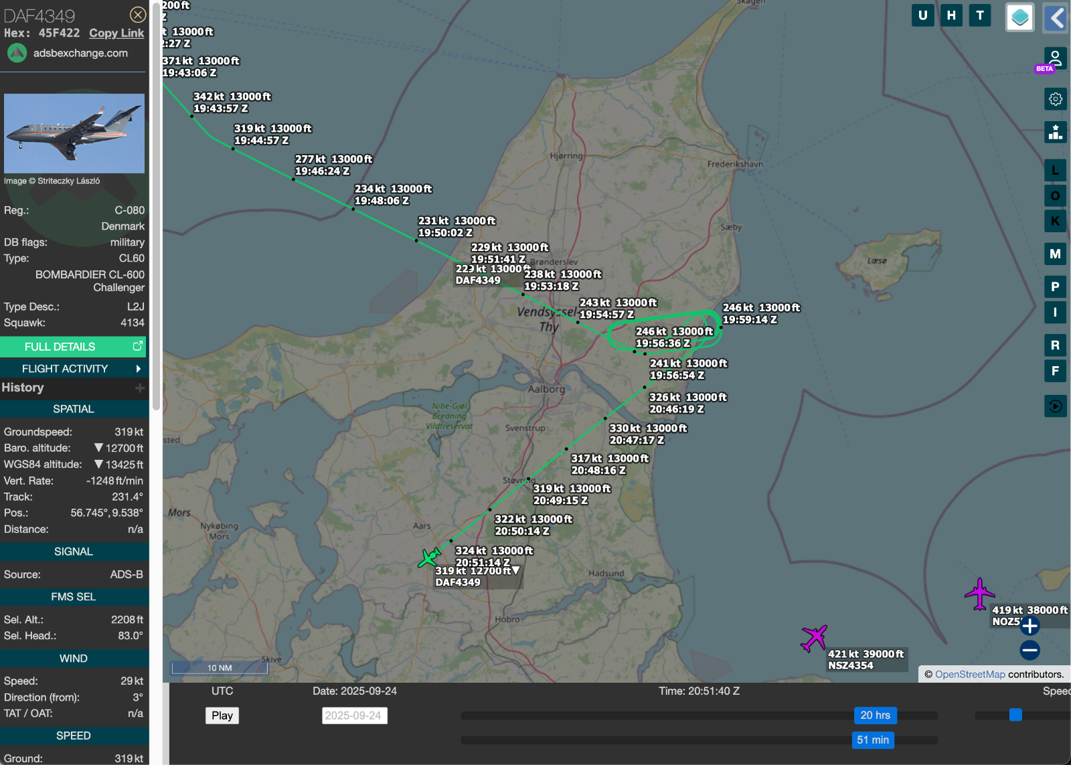This screenshot has height=765, width=1071.
Task: Toggle the L labels map button
Action: click(1055, 170)
